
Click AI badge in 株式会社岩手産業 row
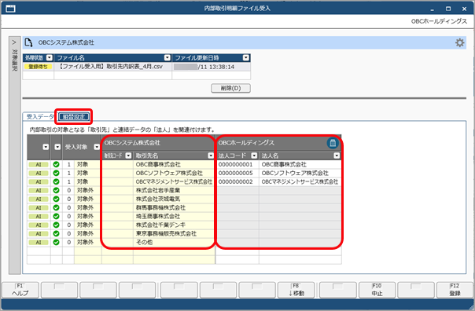39,191
